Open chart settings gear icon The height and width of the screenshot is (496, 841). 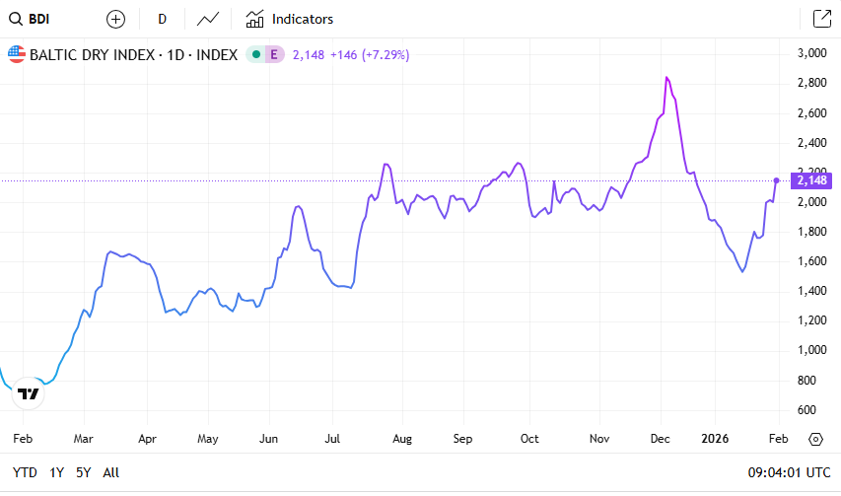click(815, 439)
